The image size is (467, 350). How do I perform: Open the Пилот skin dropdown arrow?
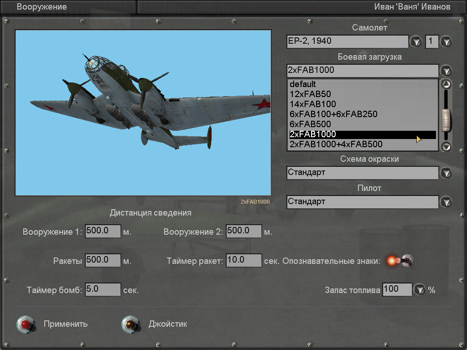click(x=446, y=202)
